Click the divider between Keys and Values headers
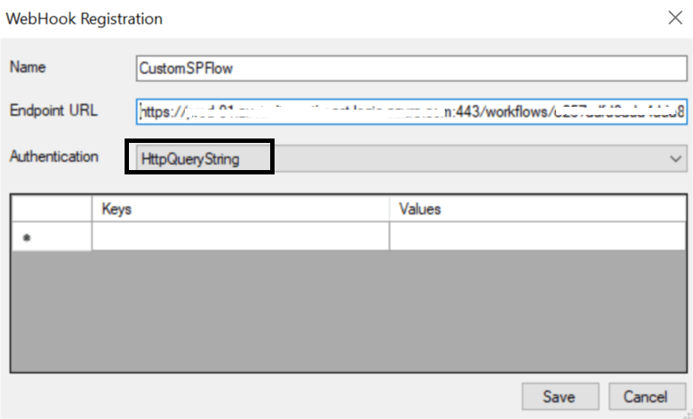 [389, 209]
